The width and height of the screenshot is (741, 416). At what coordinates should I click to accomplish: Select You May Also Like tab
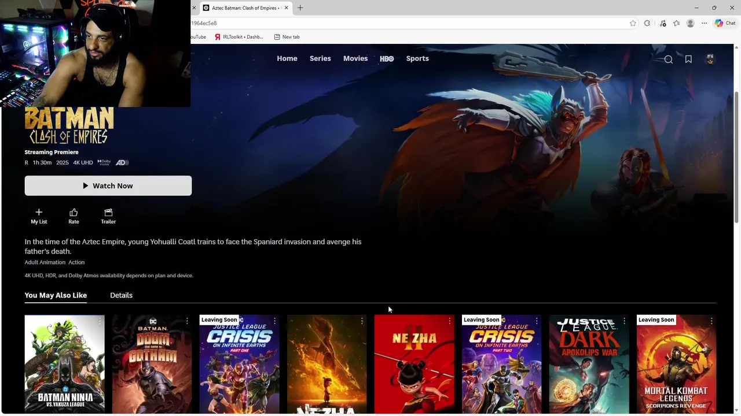click(x=56, y=295)
